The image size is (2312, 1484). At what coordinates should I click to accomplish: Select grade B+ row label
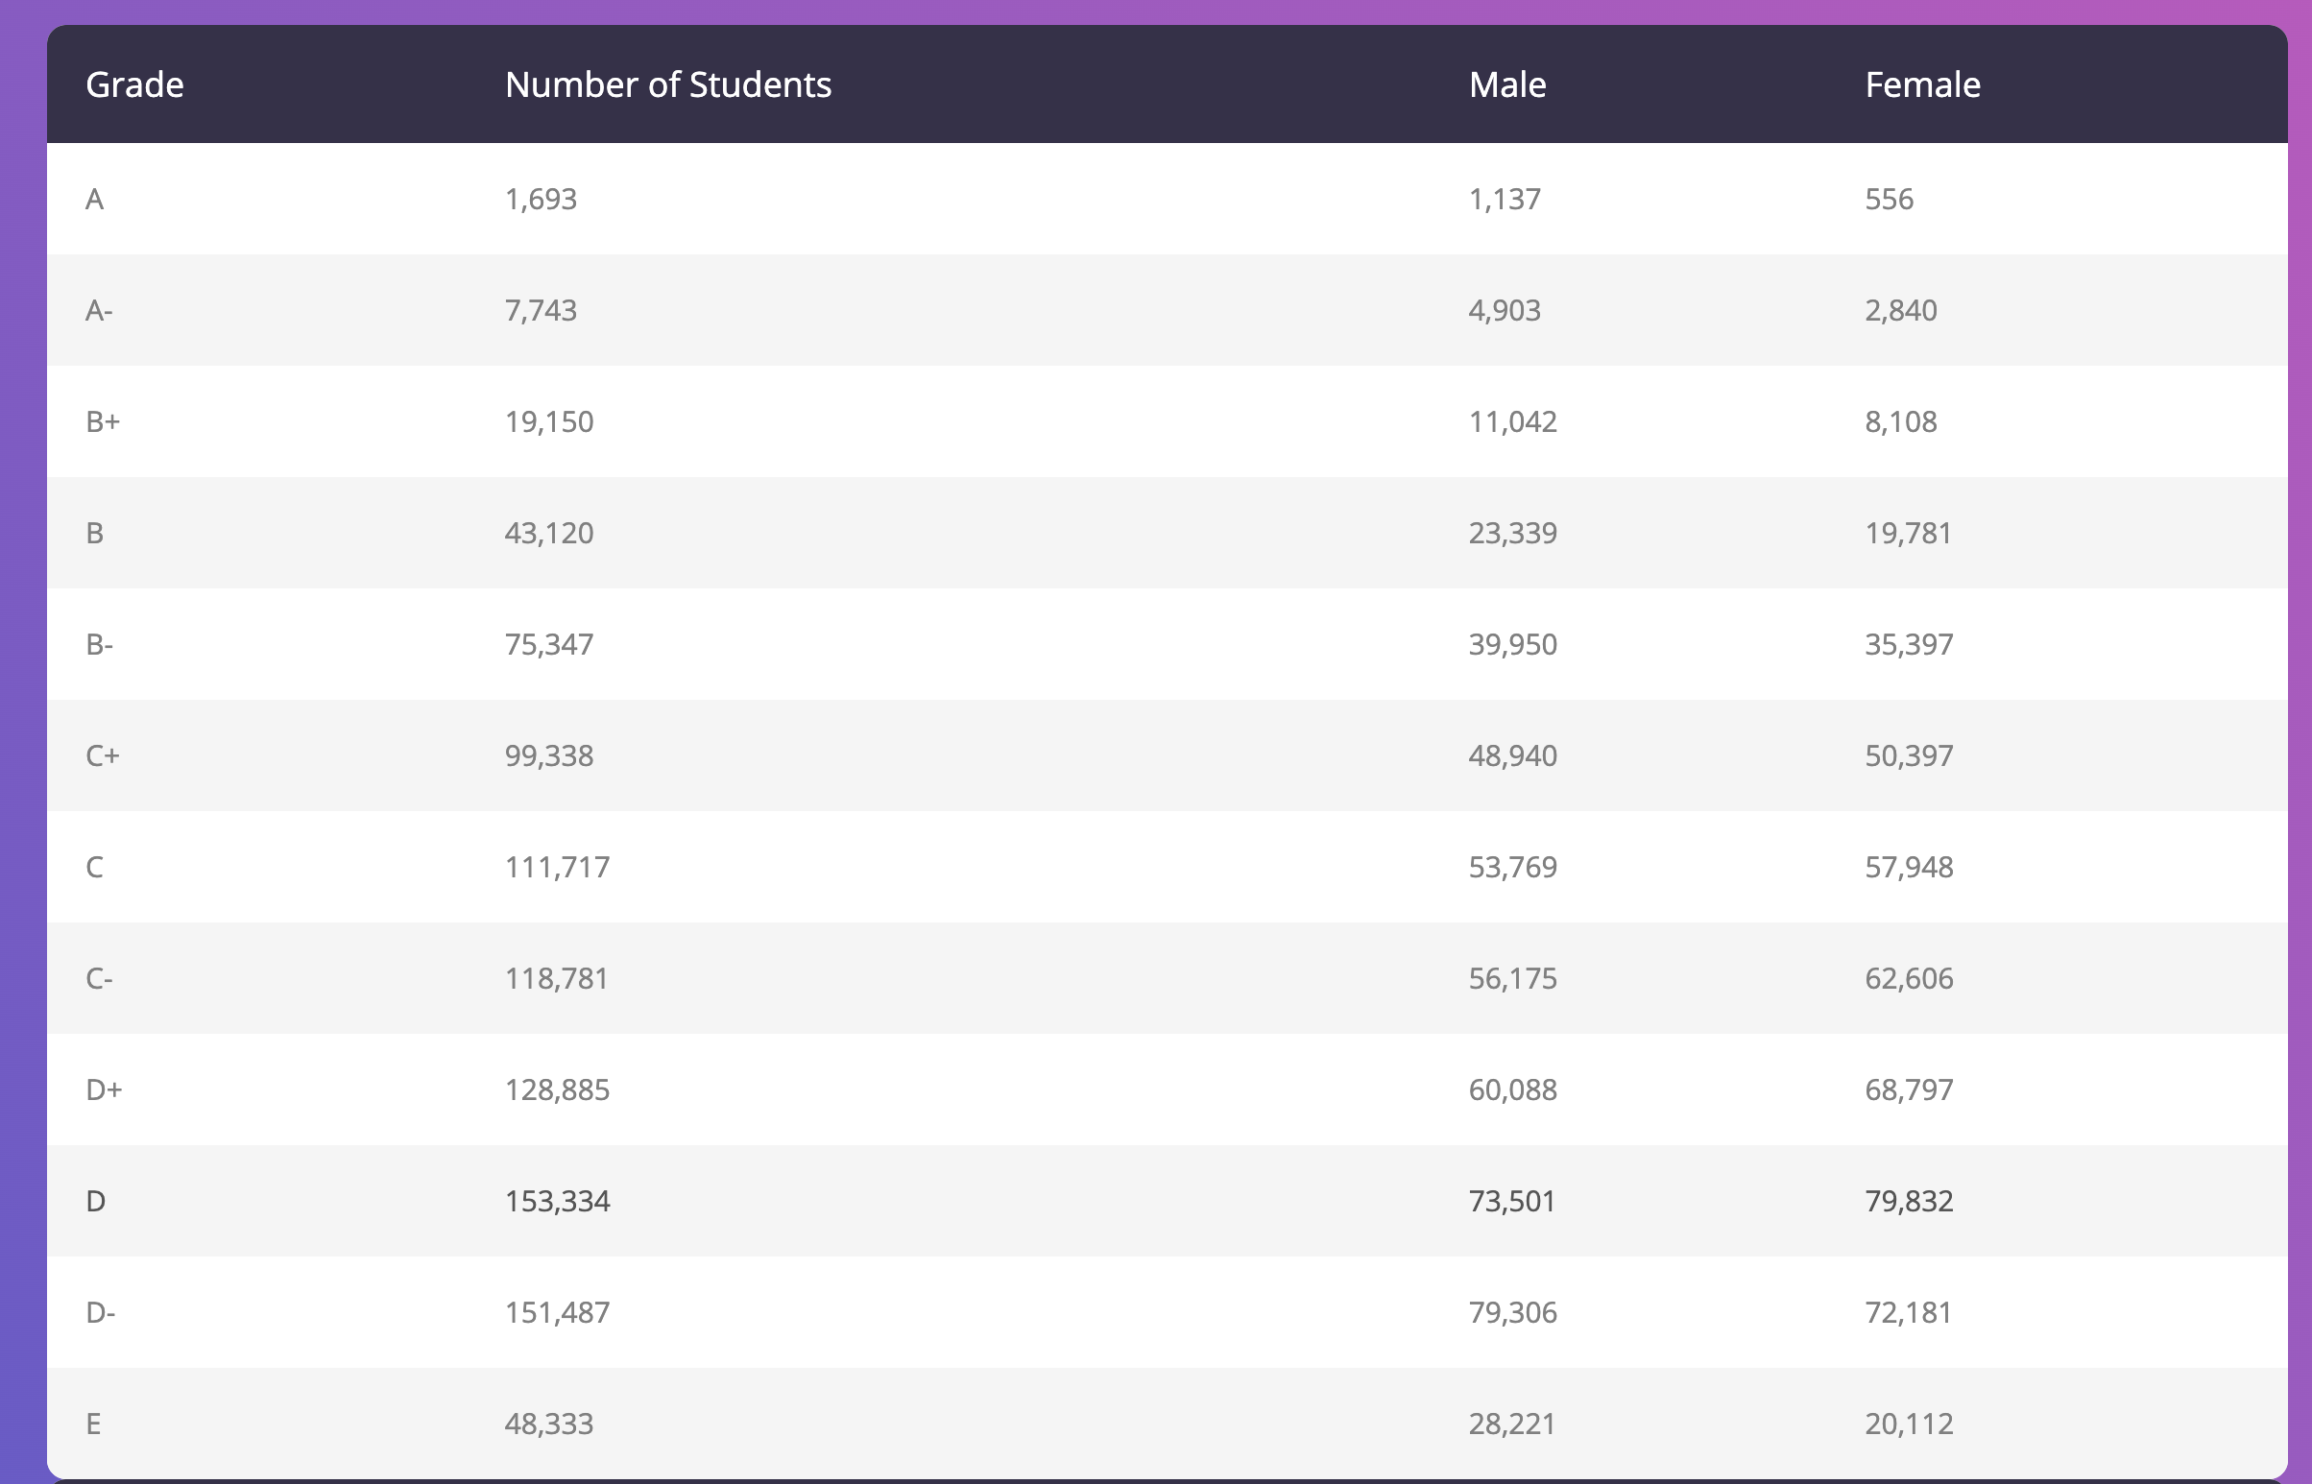tap(103, 421)
